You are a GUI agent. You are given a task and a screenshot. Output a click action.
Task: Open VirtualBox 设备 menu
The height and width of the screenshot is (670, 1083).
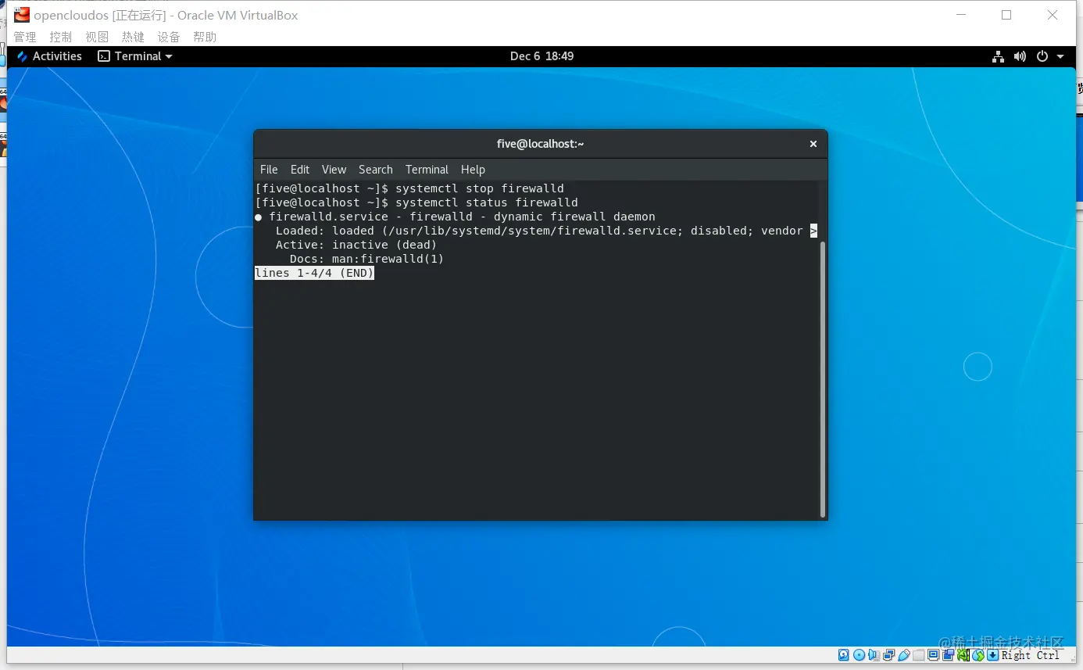pyautogui.click(x=169, y=37)
